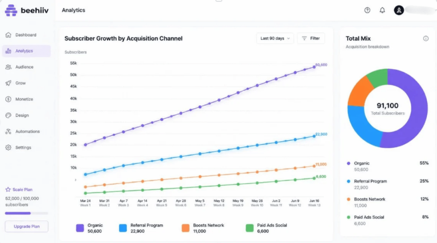
Task: Click the Upgrade Plan button
Action: (26, 226)
